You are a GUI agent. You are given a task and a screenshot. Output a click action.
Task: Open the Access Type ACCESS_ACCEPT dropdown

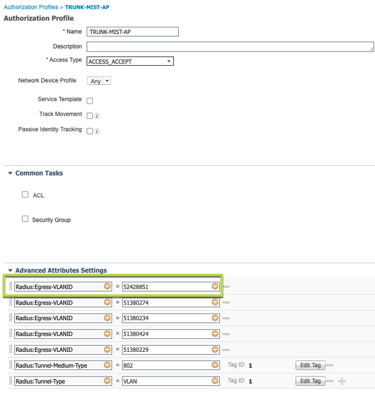coord(130,61)
